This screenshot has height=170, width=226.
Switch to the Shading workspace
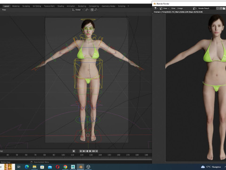coord(61,6)
